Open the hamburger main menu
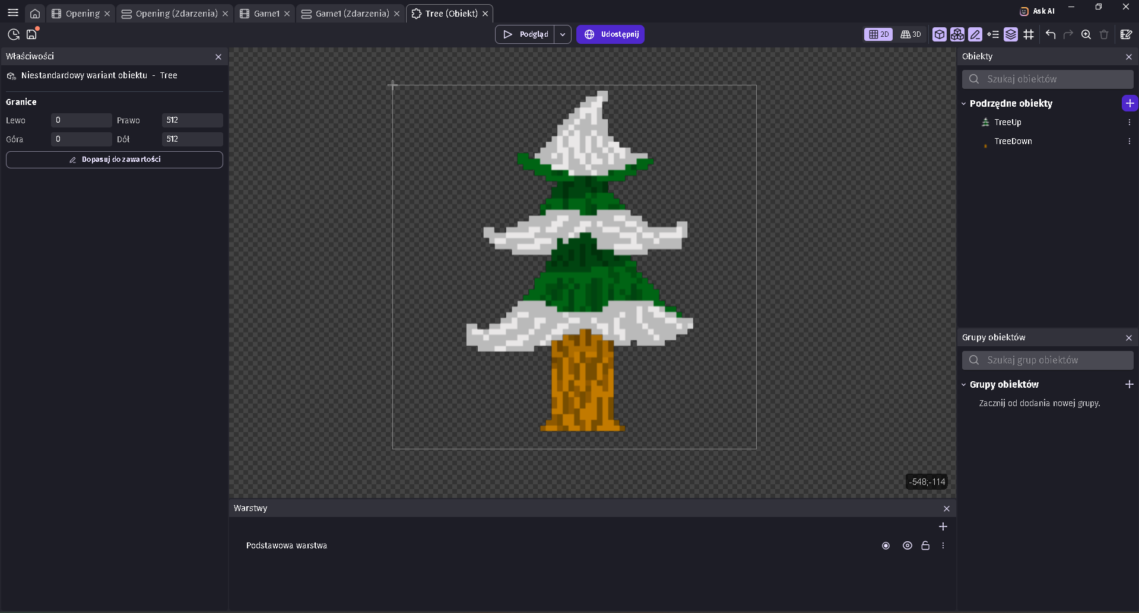This screenshot has height=613, width=1139. pos(12,12)
